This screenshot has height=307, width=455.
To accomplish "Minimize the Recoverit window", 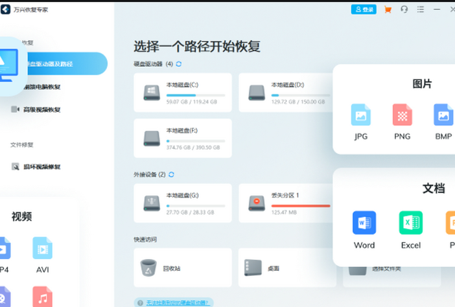I will 437,10.
